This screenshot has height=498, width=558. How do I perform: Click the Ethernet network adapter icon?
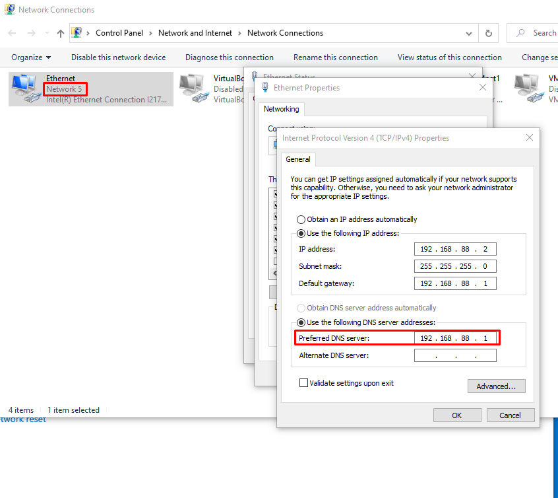point(25,89)
